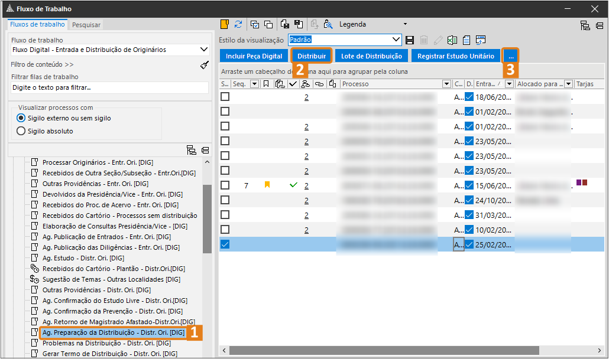Click the clear filter brush icon

205,65
